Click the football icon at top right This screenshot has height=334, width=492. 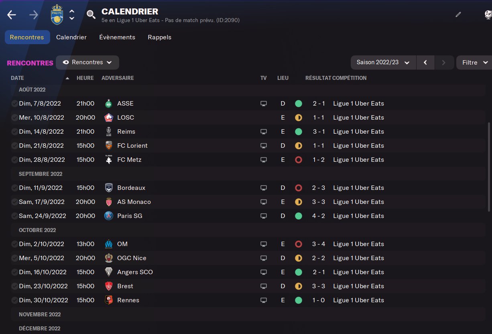pyautogui.click(x=488, y=14)
